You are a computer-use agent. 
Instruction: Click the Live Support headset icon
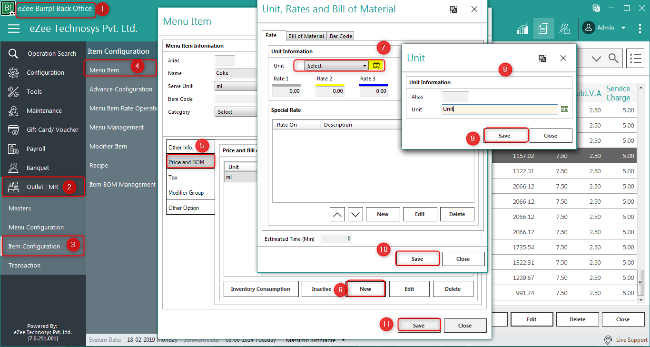608,340
